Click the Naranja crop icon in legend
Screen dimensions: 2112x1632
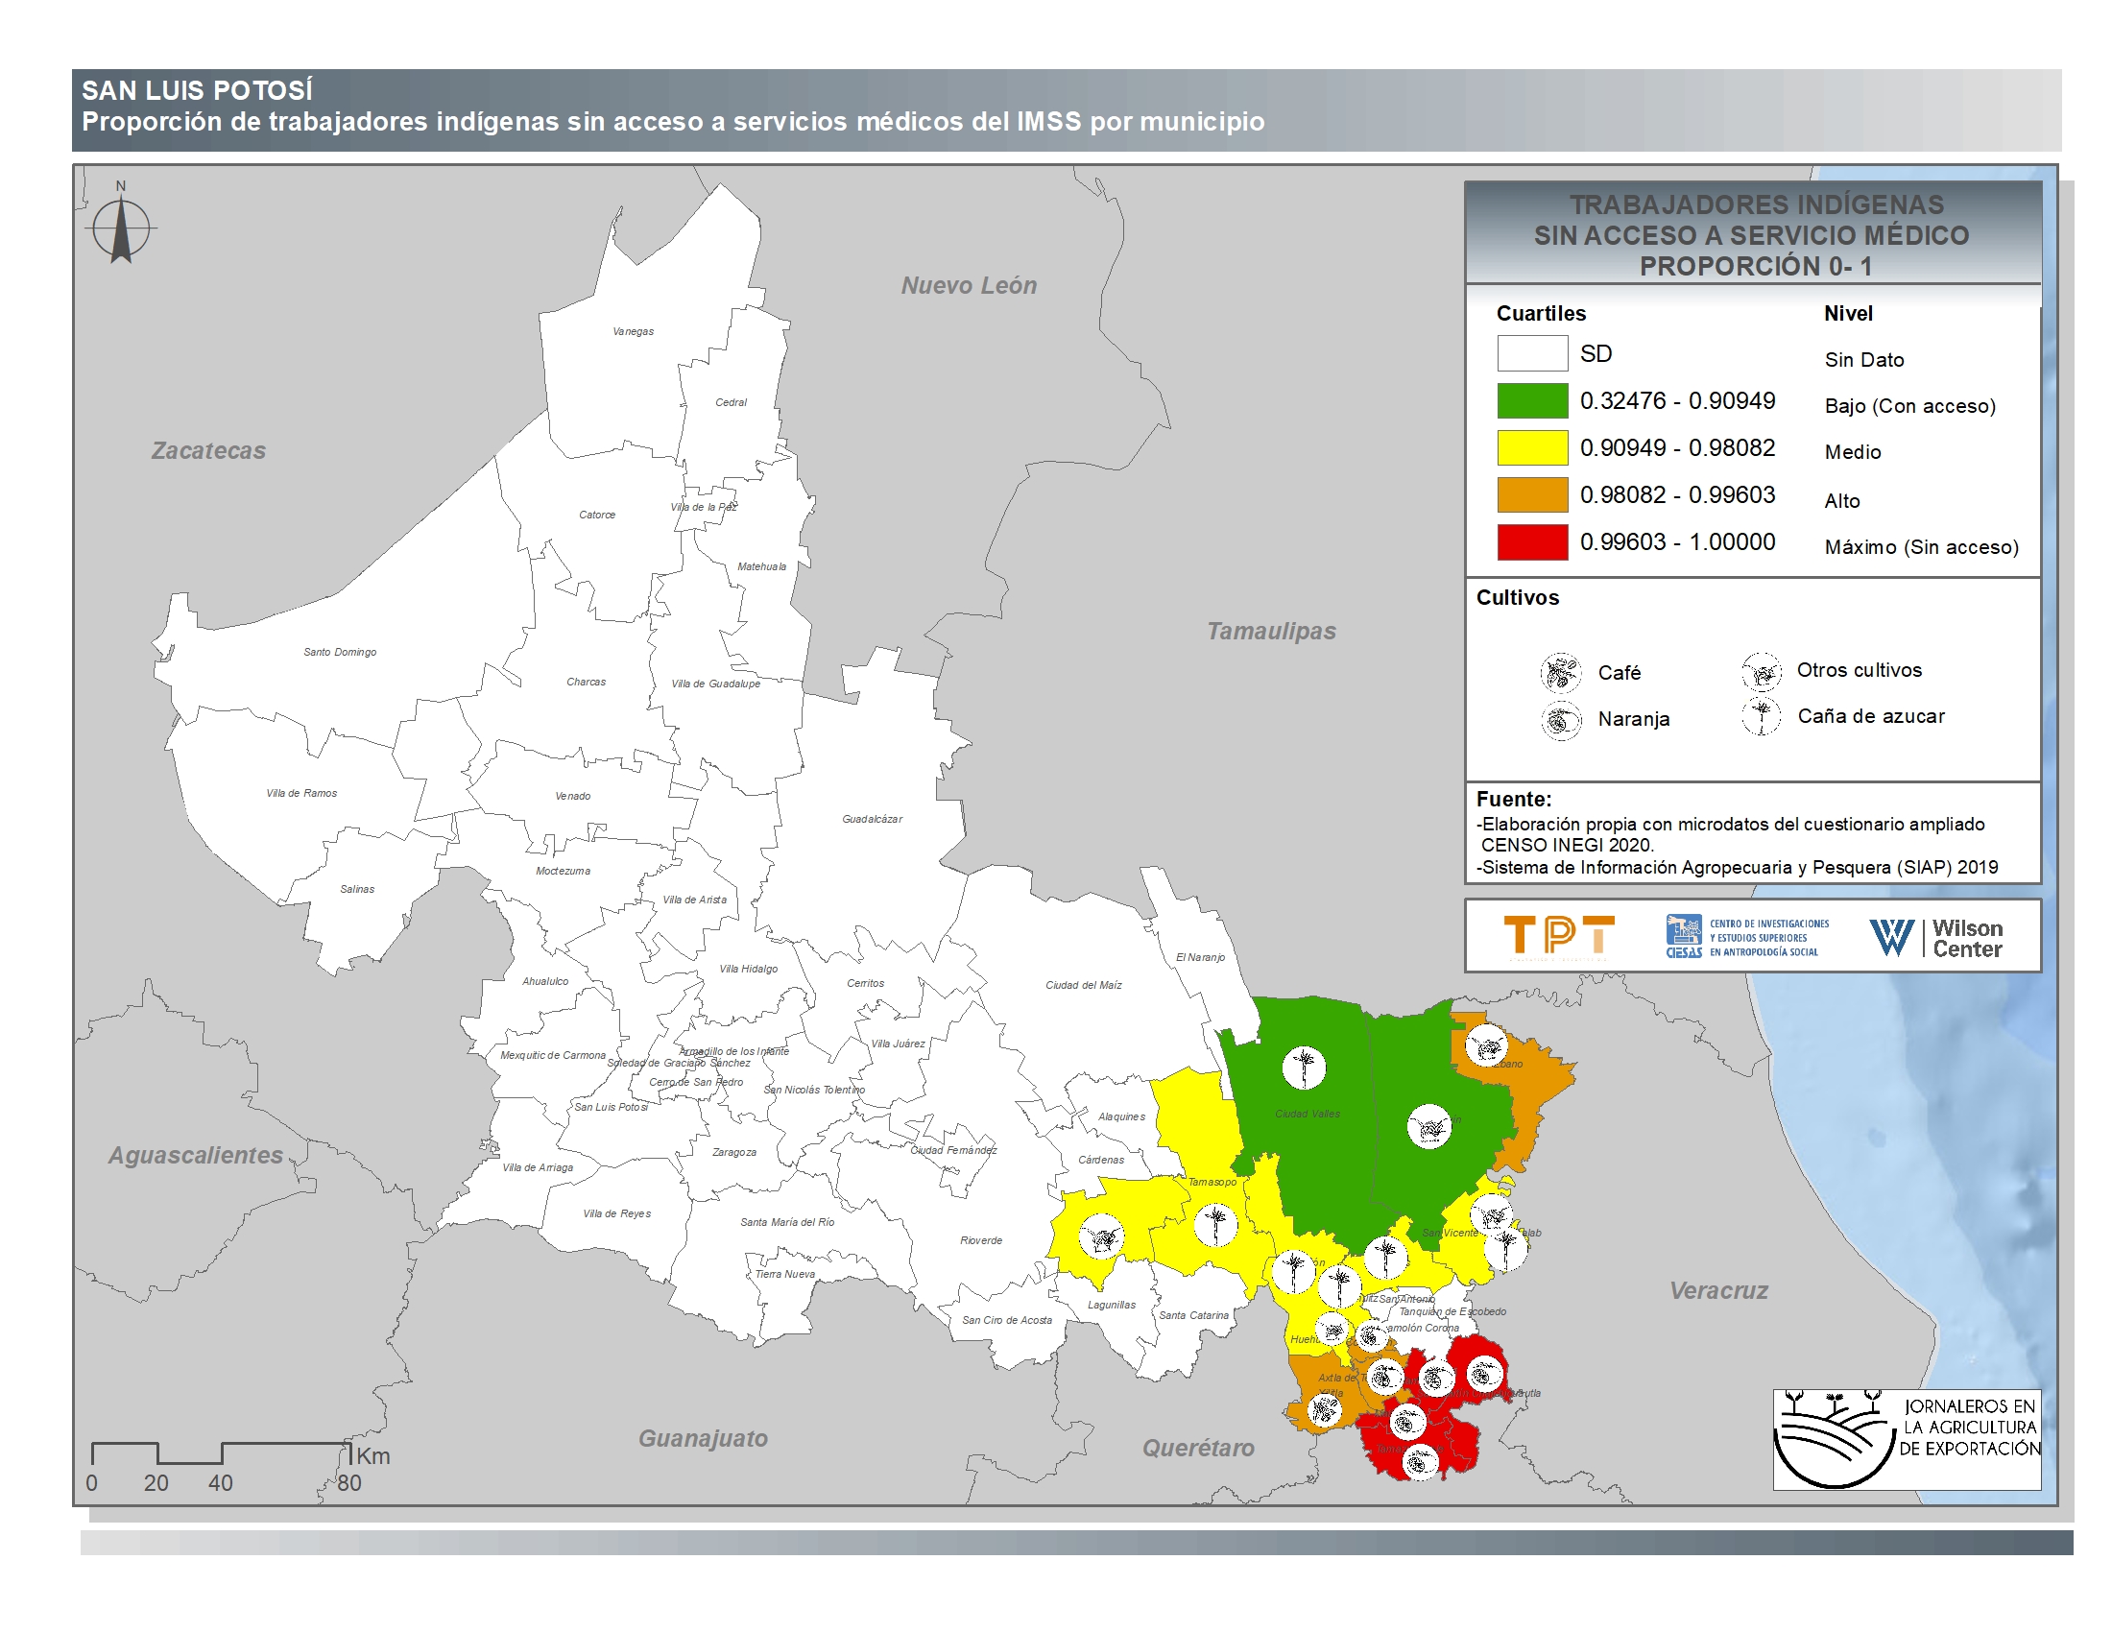point(1560,720)
